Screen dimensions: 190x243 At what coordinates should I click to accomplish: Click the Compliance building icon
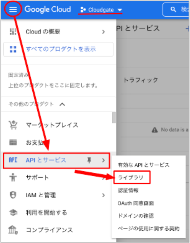(13, 230)
